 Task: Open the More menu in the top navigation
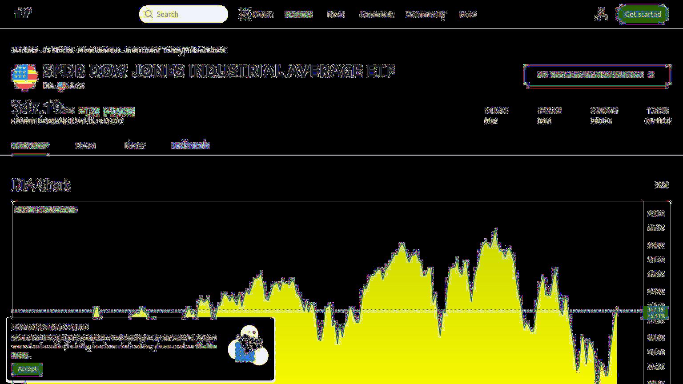coord(467,14)
